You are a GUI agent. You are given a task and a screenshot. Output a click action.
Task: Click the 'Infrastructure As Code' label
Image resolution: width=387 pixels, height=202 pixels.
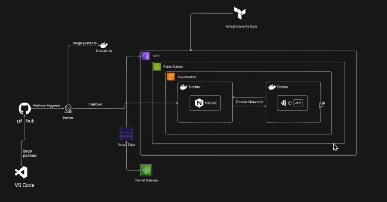(241, 26)
